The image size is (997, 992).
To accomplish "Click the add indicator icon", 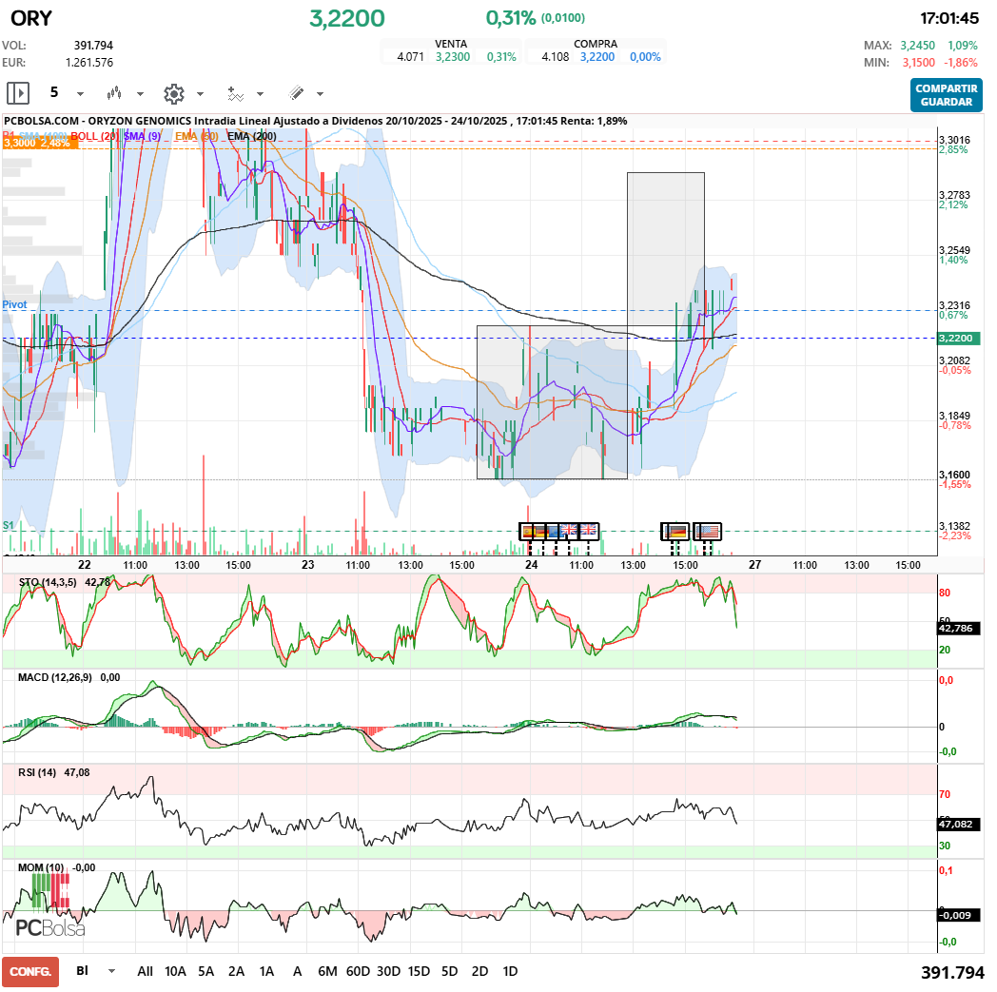I will tap(235, 94).
